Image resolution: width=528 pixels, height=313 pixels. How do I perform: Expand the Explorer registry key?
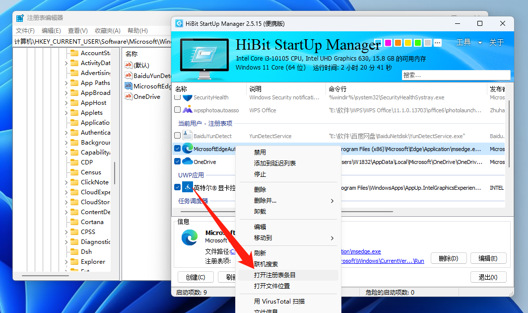pyautogui.click(x=66, y=262)
